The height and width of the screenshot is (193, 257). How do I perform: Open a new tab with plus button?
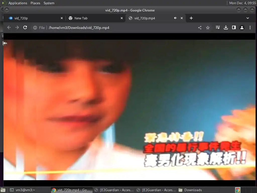(x=191, y=18)
